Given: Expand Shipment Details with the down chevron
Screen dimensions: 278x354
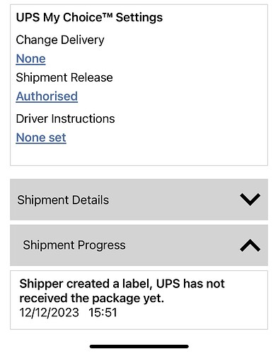Looking at the screenshot, I should pyautogui.click(x=250, y=199).
